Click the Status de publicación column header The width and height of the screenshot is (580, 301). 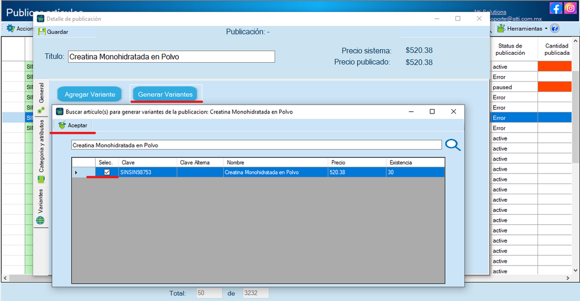coord(514,50)
